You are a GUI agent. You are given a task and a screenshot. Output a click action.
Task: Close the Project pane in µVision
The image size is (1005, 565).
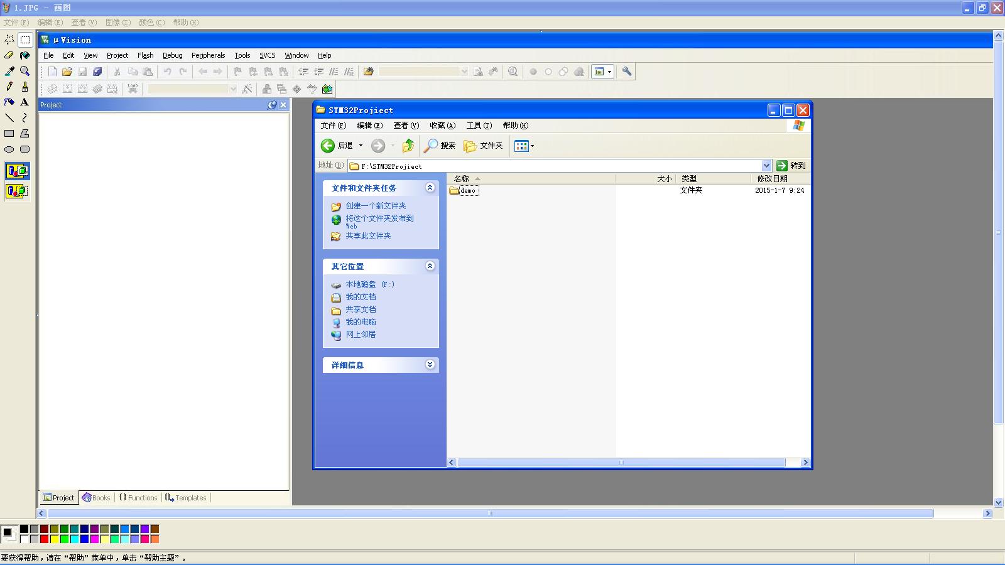[x=283, y=105]
